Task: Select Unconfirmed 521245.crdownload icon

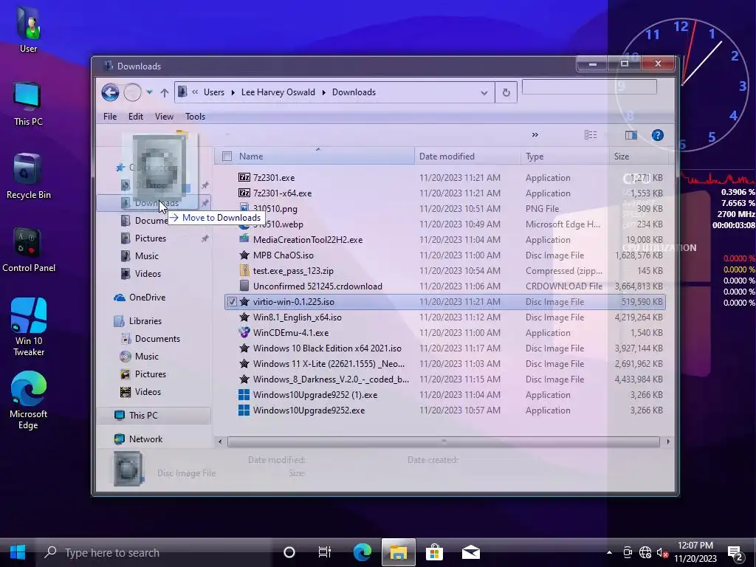Action: [x=244, y=286]
